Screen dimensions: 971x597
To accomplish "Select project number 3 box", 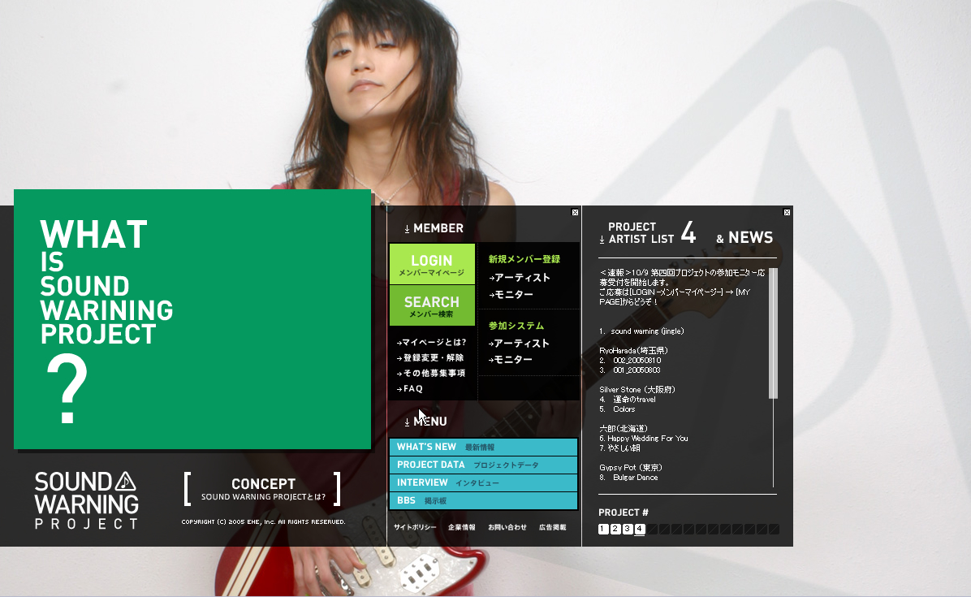I will (x=628, y=529).
